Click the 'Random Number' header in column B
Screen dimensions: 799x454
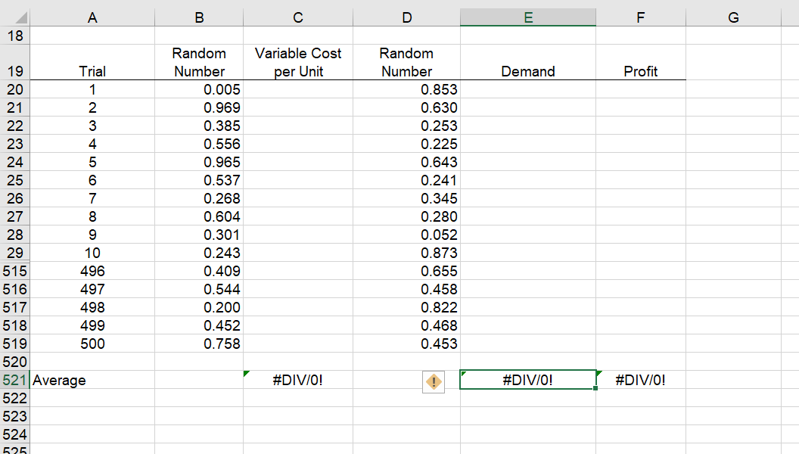(199, 62)
